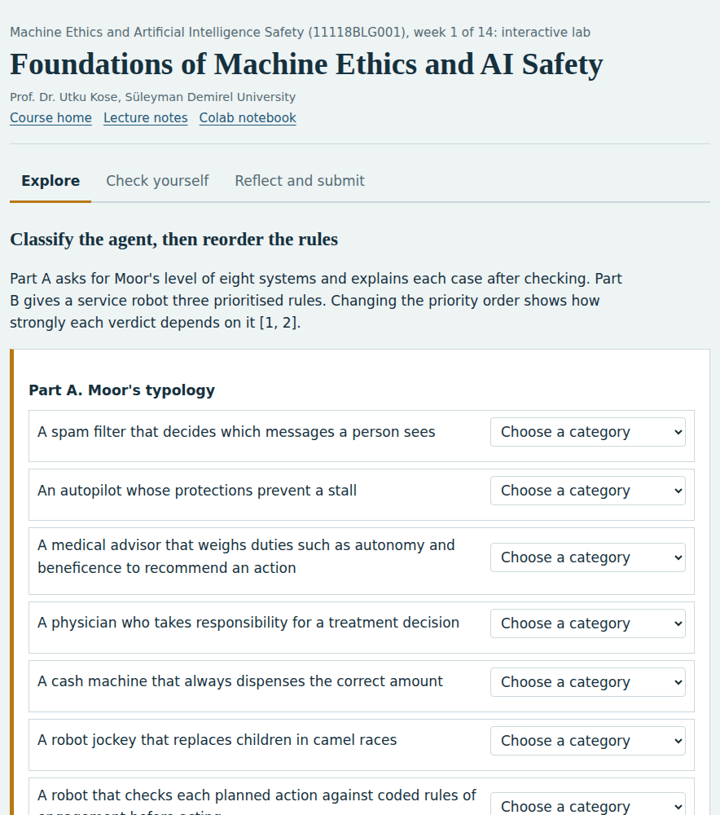Image resolution: width=720 pixels, height=815 pixels.
Task: Click the Part A. Moor's typology heading
Action: click(x=121, y=390)
